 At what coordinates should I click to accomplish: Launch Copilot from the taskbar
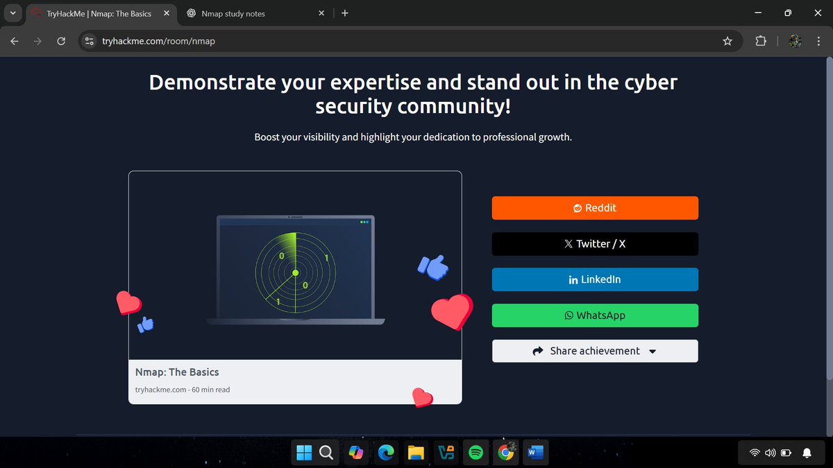pyautogui.click(x=356, y=453)
